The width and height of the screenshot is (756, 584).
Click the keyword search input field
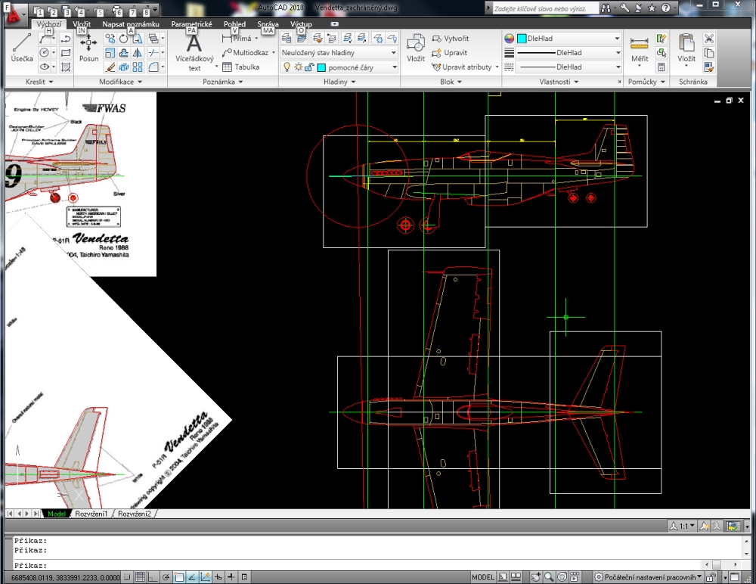[x=544, y=8]
